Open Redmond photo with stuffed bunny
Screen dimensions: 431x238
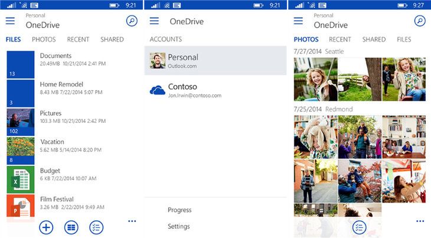[x=315, y=137]
